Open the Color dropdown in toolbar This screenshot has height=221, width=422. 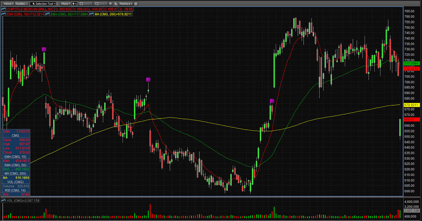pyautogui.click(x=85, y=4)
